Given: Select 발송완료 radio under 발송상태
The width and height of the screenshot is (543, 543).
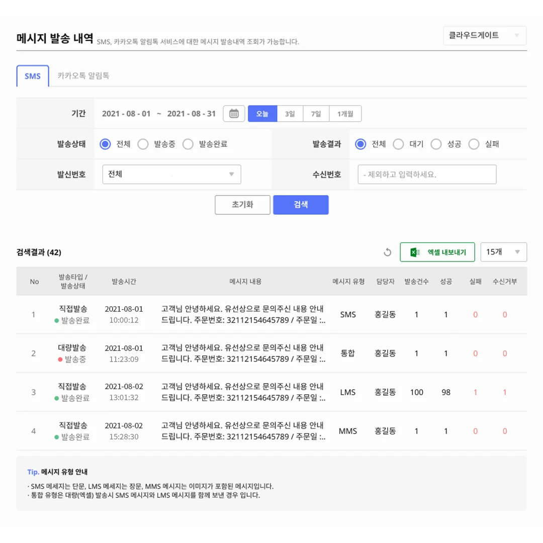Looking at the screenshot, I should (x=188, y=144).
